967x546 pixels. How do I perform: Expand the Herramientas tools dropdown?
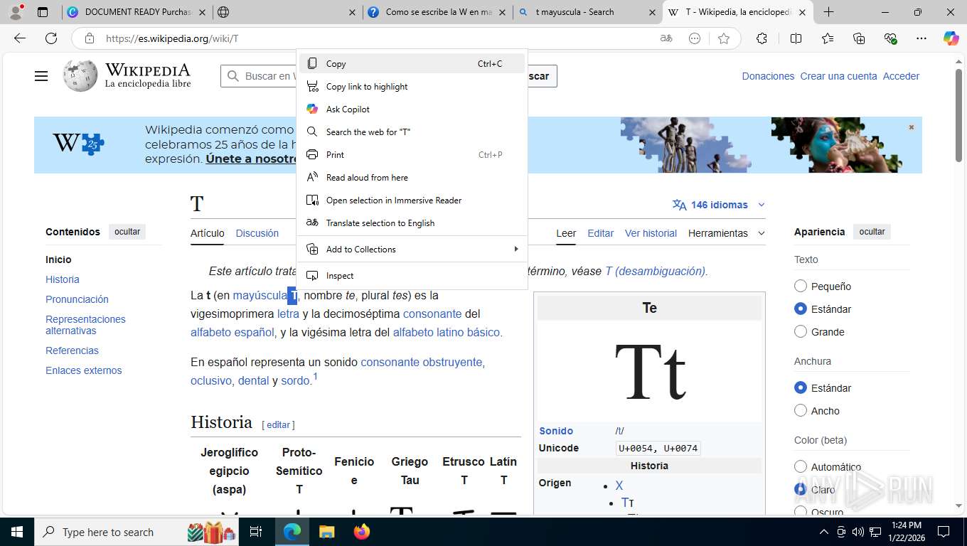pos(727,233)
